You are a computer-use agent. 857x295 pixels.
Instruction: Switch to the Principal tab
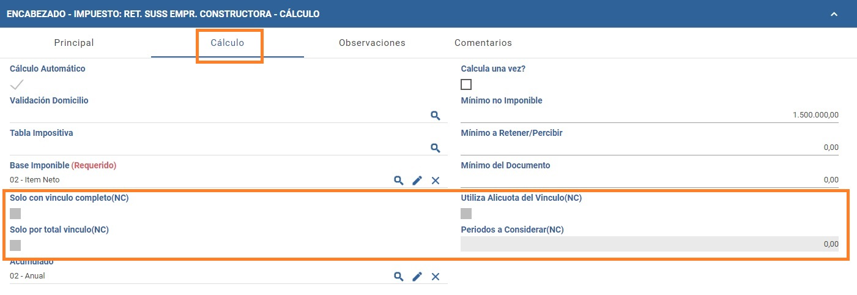[x=74, y=43]
